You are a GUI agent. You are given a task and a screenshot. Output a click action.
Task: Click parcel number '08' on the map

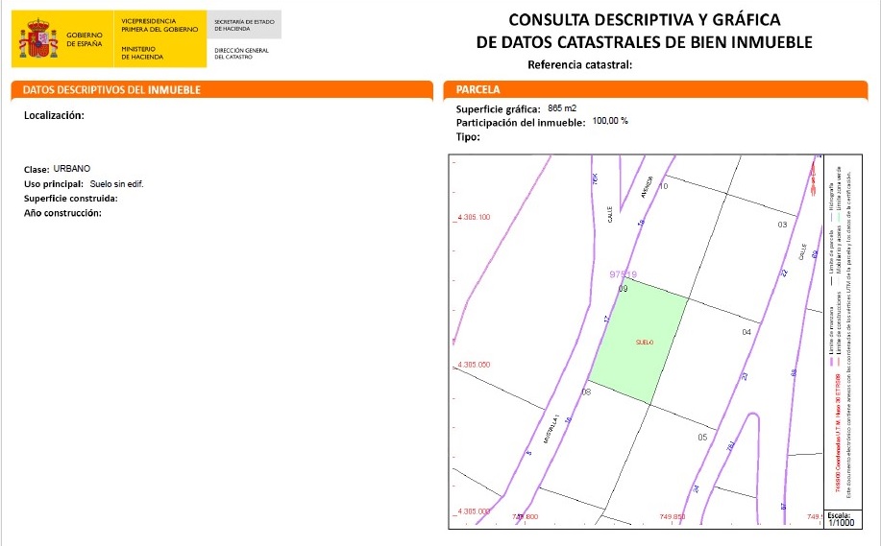click(x=587, y=392)
